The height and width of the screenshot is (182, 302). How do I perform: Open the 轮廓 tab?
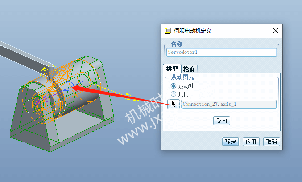189,69
